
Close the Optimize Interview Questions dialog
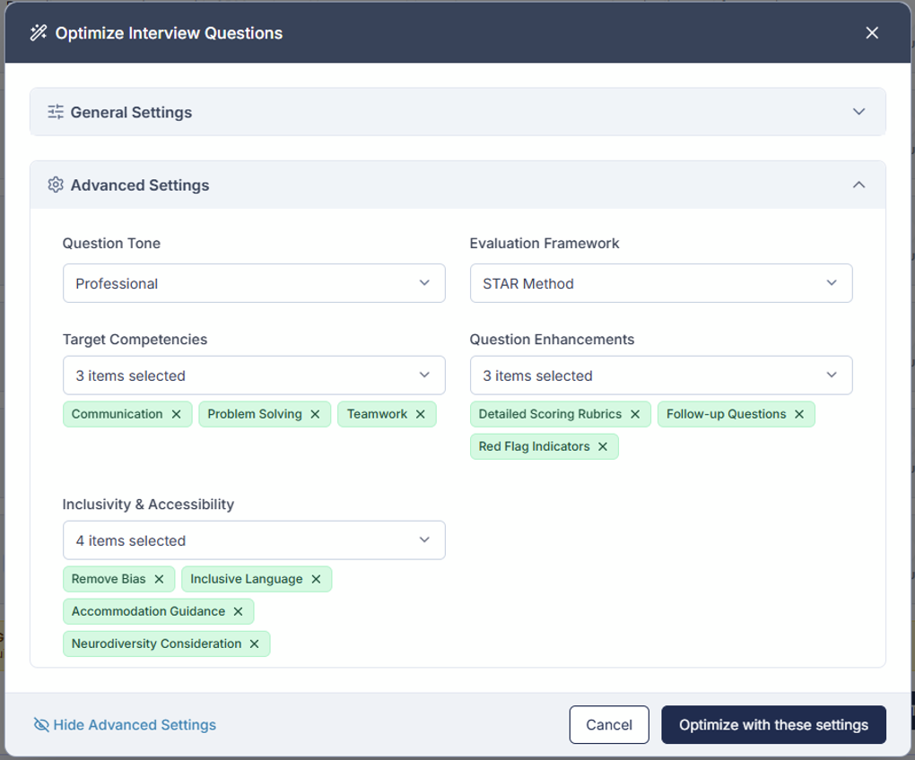(x=872, y=33)
